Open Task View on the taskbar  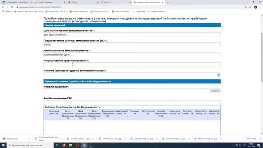tap(57, 145)
